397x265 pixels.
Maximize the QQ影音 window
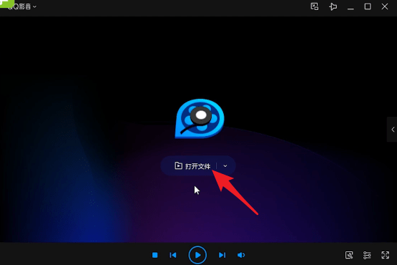pos(368,6)
